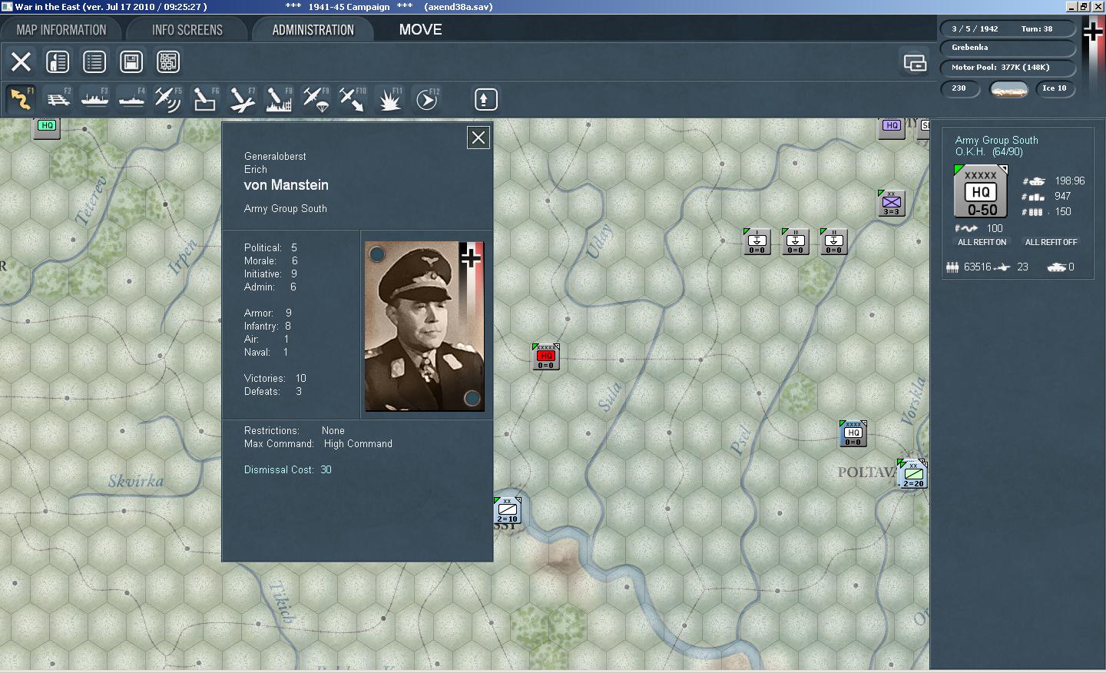
Task: Click Dismissal Cost: 30 text
Action: [287, 469]
